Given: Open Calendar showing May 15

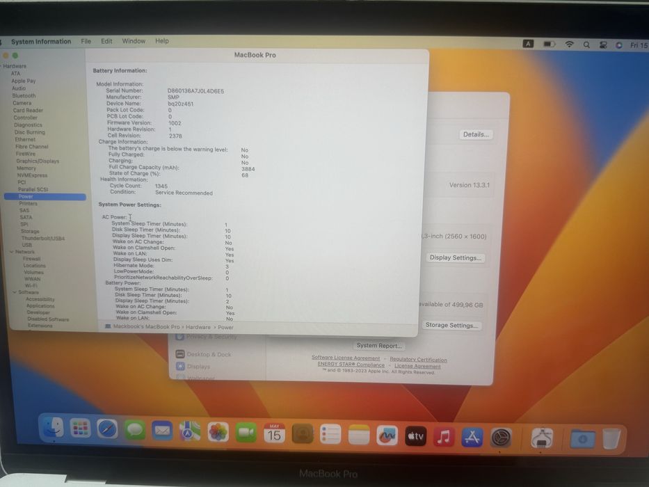Looking at the screenshot, I should pos(274,433).
